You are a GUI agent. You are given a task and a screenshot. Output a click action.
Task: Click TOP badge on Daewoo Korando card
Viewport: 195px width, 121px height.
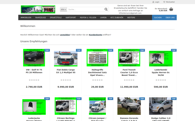click(142, 99)
